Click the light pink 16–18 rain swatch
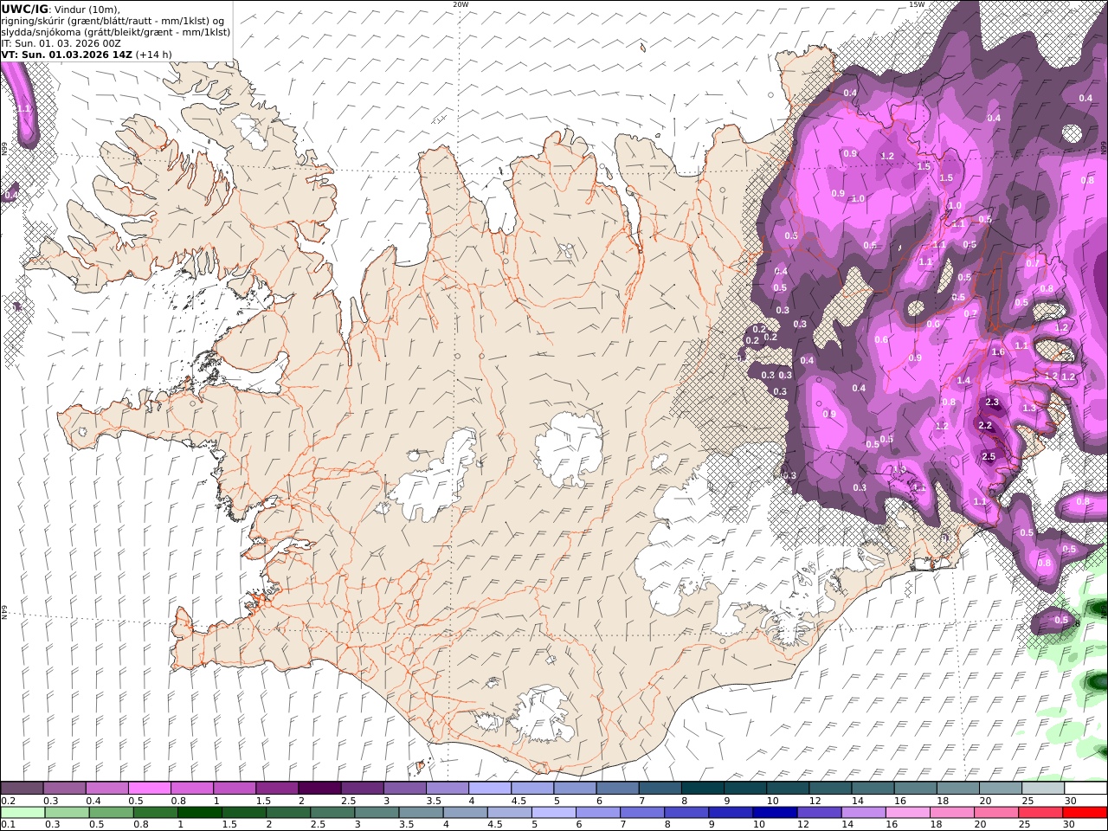This screenshot has width=1108, height=831. tap(907, 813)
